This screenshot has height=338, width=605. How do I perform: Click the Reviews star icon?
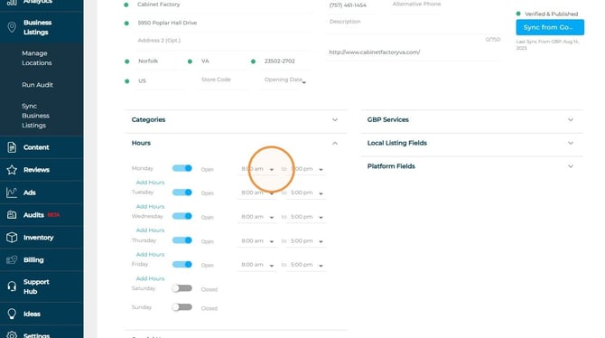point(12,170)
